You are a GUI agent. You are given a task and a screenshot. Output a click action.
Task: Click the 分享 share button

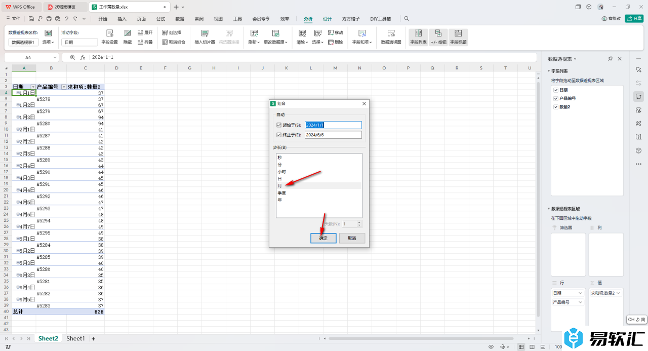(x=634, y=19)
